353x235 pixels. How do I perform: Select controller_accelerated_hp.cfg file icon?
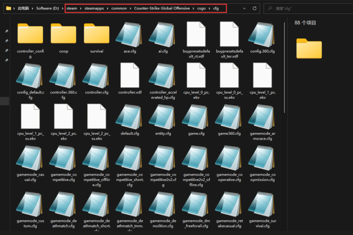[x=163, y=76]
